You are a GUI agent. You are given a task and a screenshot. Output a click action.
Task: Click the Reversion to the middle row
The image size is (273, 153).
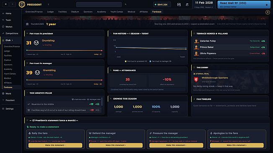pos(63,104)
